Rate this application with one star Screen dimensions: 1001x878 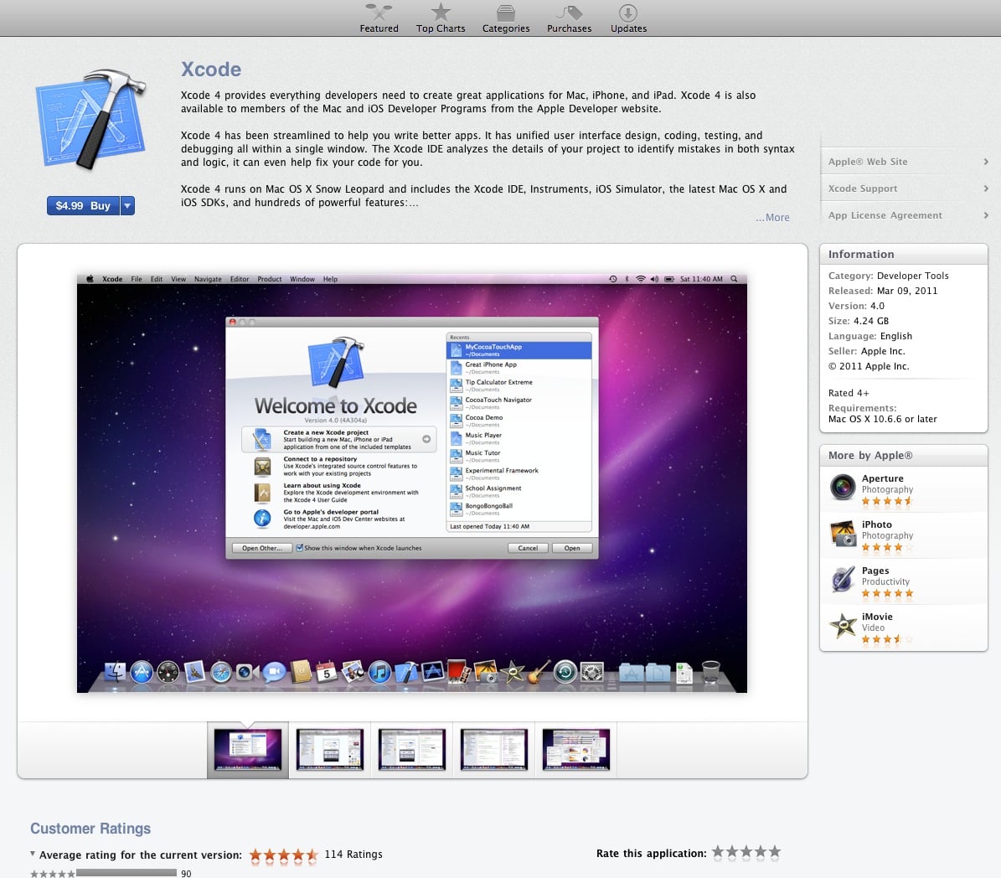click(x=718, y=852)
